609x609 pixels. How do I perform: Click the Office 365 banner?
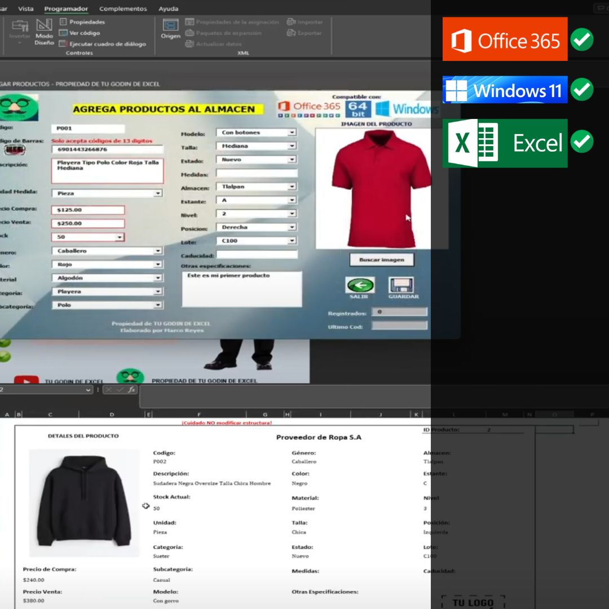click(505, 39)
